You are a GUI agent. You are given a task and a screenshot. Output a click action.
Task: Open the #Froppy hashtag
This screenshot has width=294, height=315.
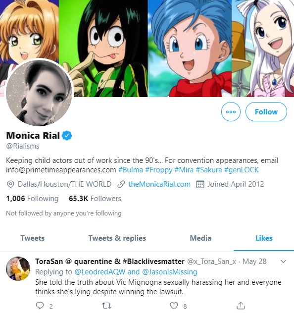coord(159,170)
